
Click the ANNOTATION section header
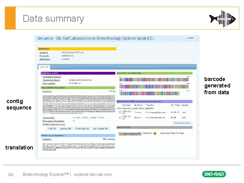(155, 127)
